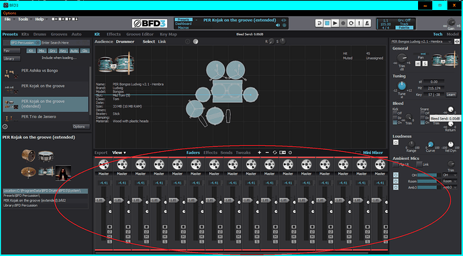Viewport: 463px width, 256px height.
Task: Click the half-moon display icon in kit view
Action: (195, 42)
